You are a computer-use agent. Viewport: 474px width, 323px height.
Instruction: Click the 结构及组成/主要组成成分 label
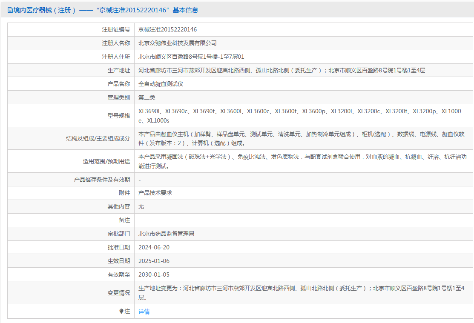(98, 138)
